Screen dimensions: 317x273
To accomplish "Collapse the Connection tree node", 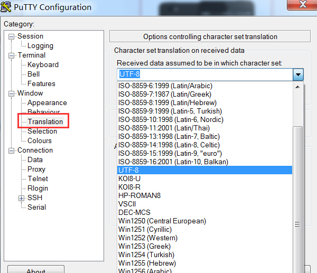I will (x=12, y=150).
